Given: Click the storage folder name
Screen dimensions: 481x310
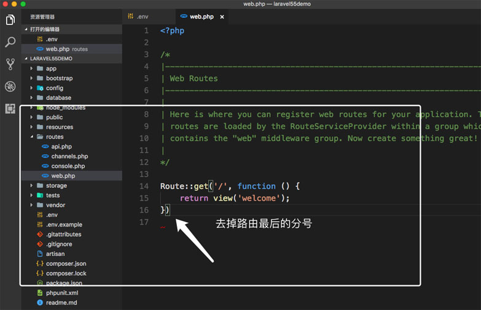Looking at the screenshot, I should coord(57,185).
